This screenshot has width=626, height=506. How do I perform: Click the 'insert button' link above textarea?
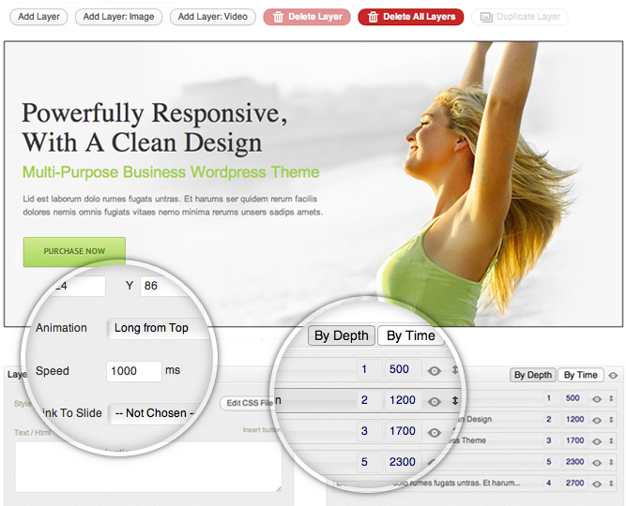click(261, 430)
